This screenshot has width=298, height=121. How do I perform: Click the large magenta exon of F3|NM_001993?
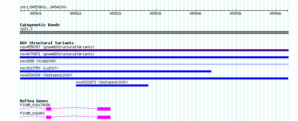[104, 117]
